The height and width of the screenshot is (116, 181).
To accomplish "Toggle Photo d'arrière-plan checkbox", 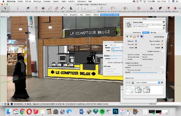I will pyautogui.click(x=126, y=70).
